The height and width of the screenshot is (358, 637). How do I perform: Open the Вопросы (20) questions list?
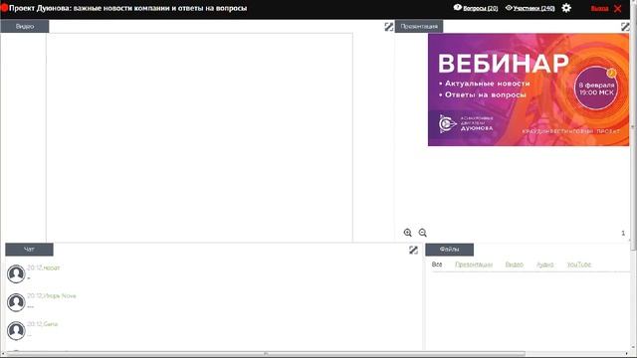(480, 8)
